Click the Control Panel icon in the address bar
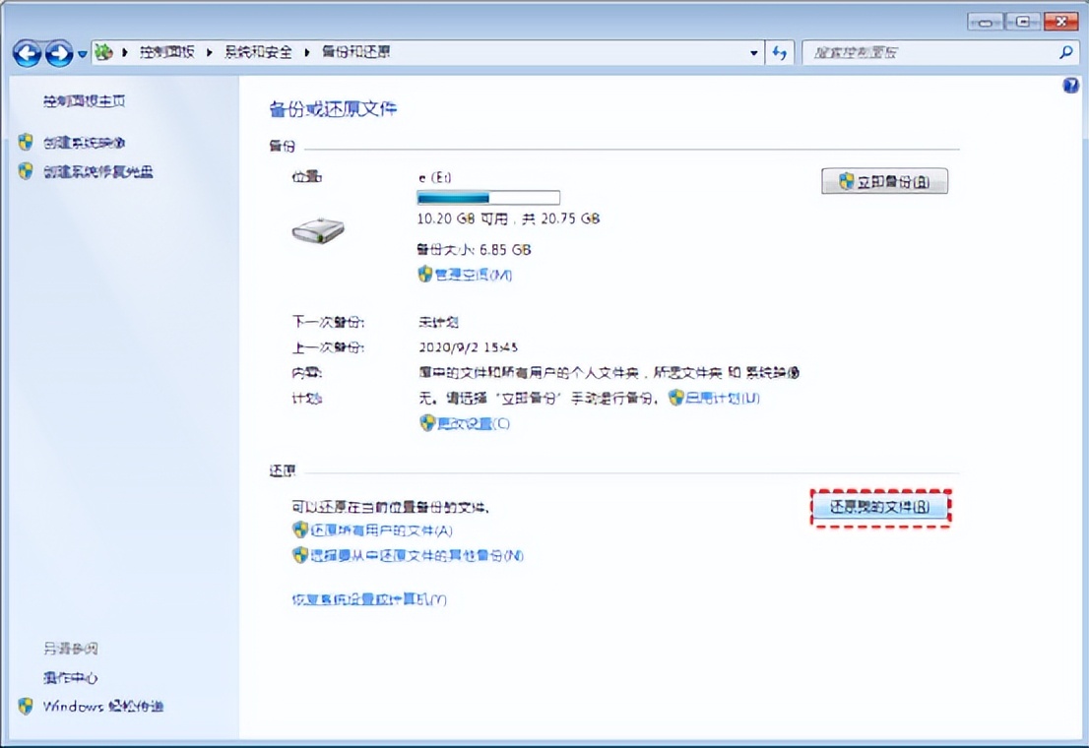Screen dimensions: 1089x748 [103, 52]
